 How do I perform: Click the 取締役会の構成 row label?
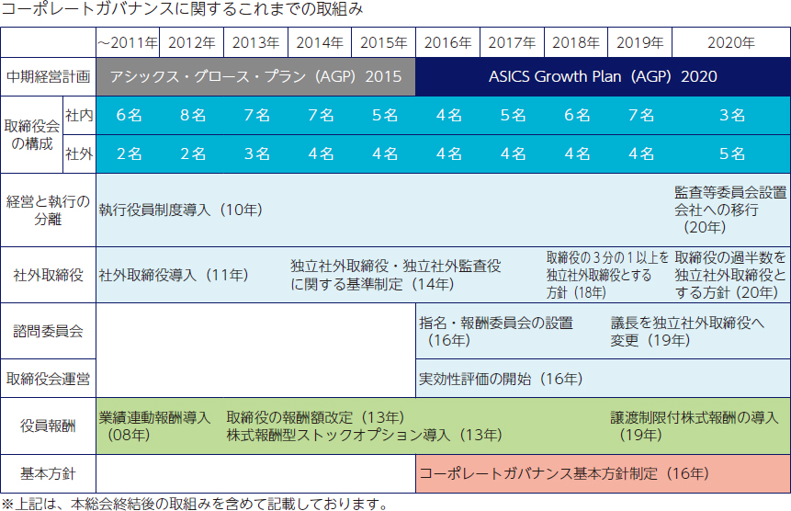pyautogui.click(x=32, y=135)
